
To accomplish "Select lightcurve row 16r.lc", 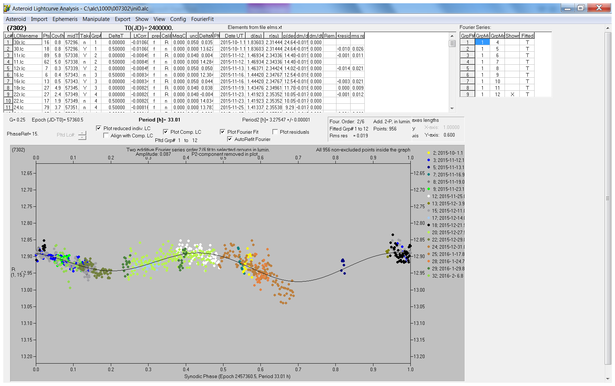I will point(184,81).
